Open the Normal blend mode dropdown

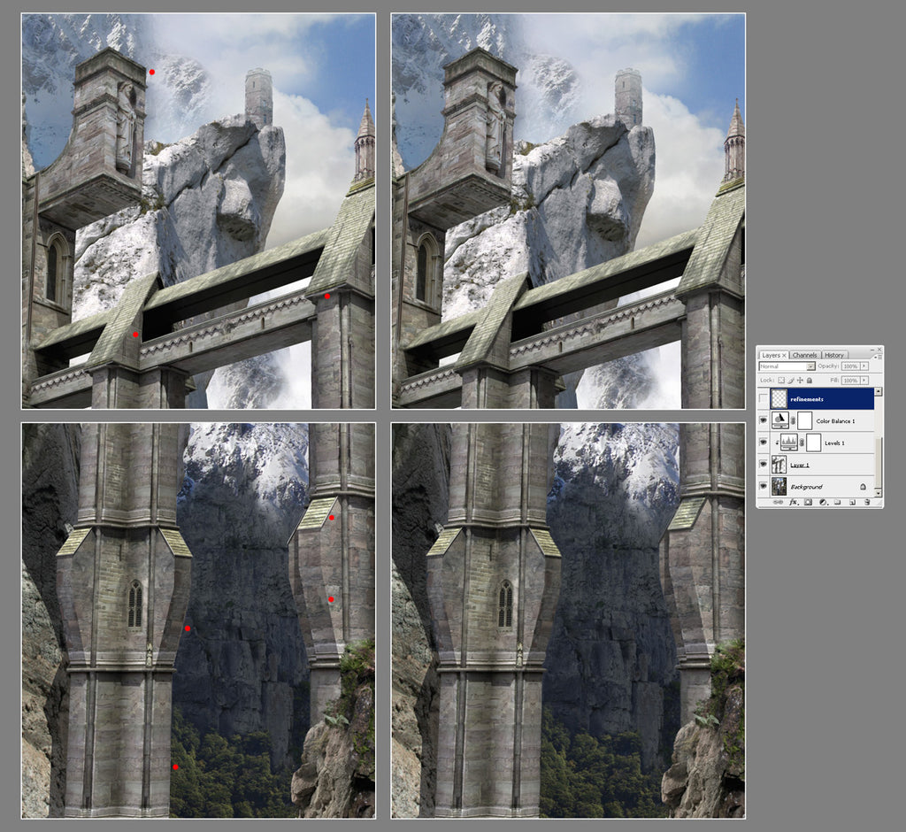(x=810, y=366)
